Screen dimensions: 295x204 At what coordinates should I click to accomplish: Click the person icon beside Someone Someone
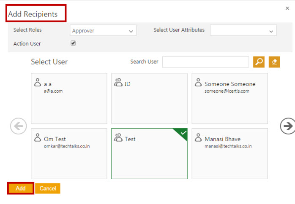click(199, 83)
